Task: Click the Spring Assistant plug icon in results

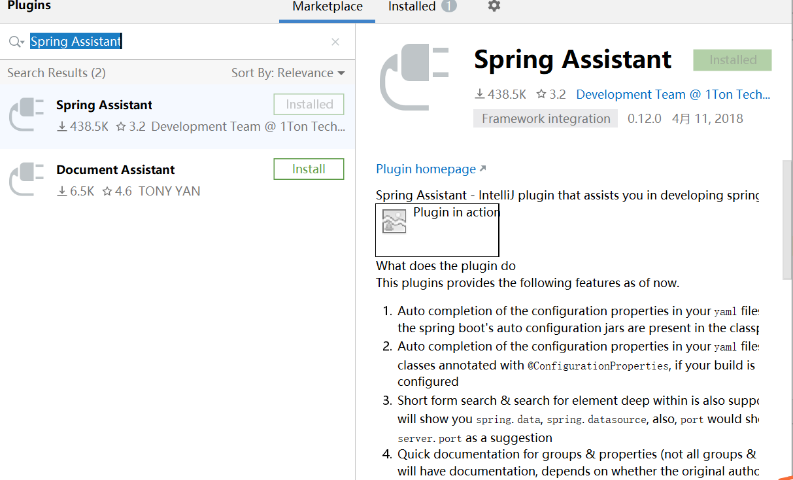Action: (x=27, y=115)
